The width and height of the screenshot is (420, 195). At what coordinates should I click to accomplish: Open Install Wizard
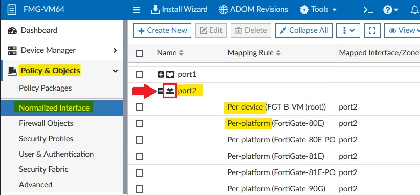point(179,10)
